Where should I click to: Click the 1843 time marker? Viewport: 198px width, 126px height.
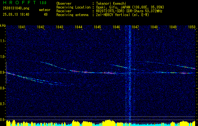(x=59, y=27)
